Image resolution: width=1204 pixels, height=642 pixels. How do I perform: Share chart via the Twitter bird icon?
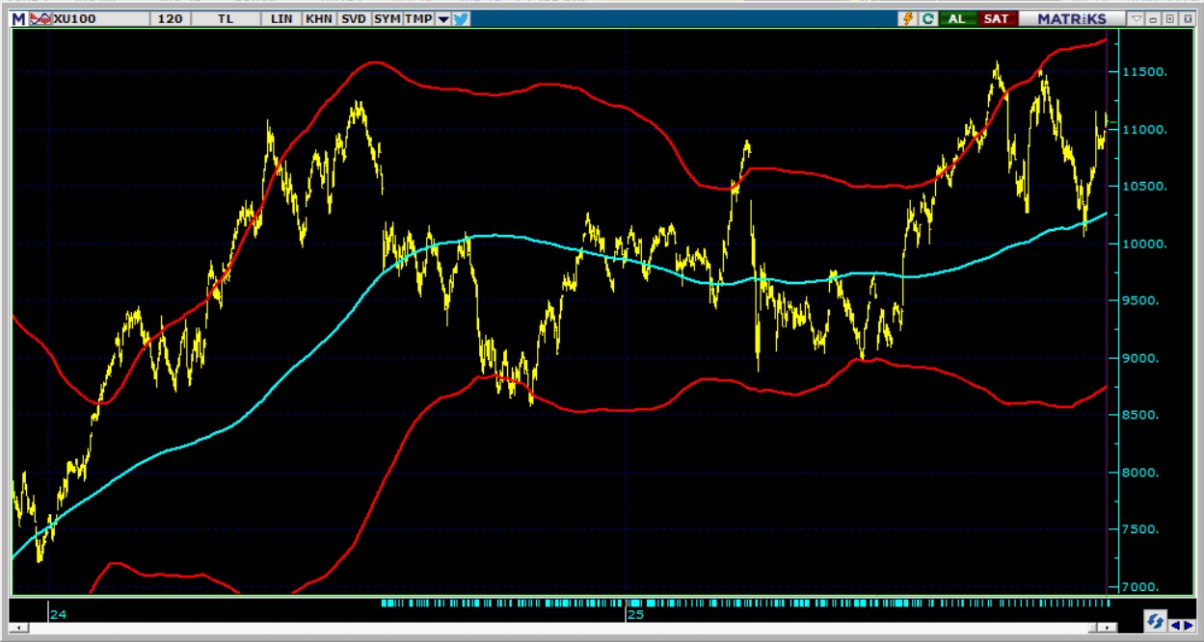pos(461,18)
